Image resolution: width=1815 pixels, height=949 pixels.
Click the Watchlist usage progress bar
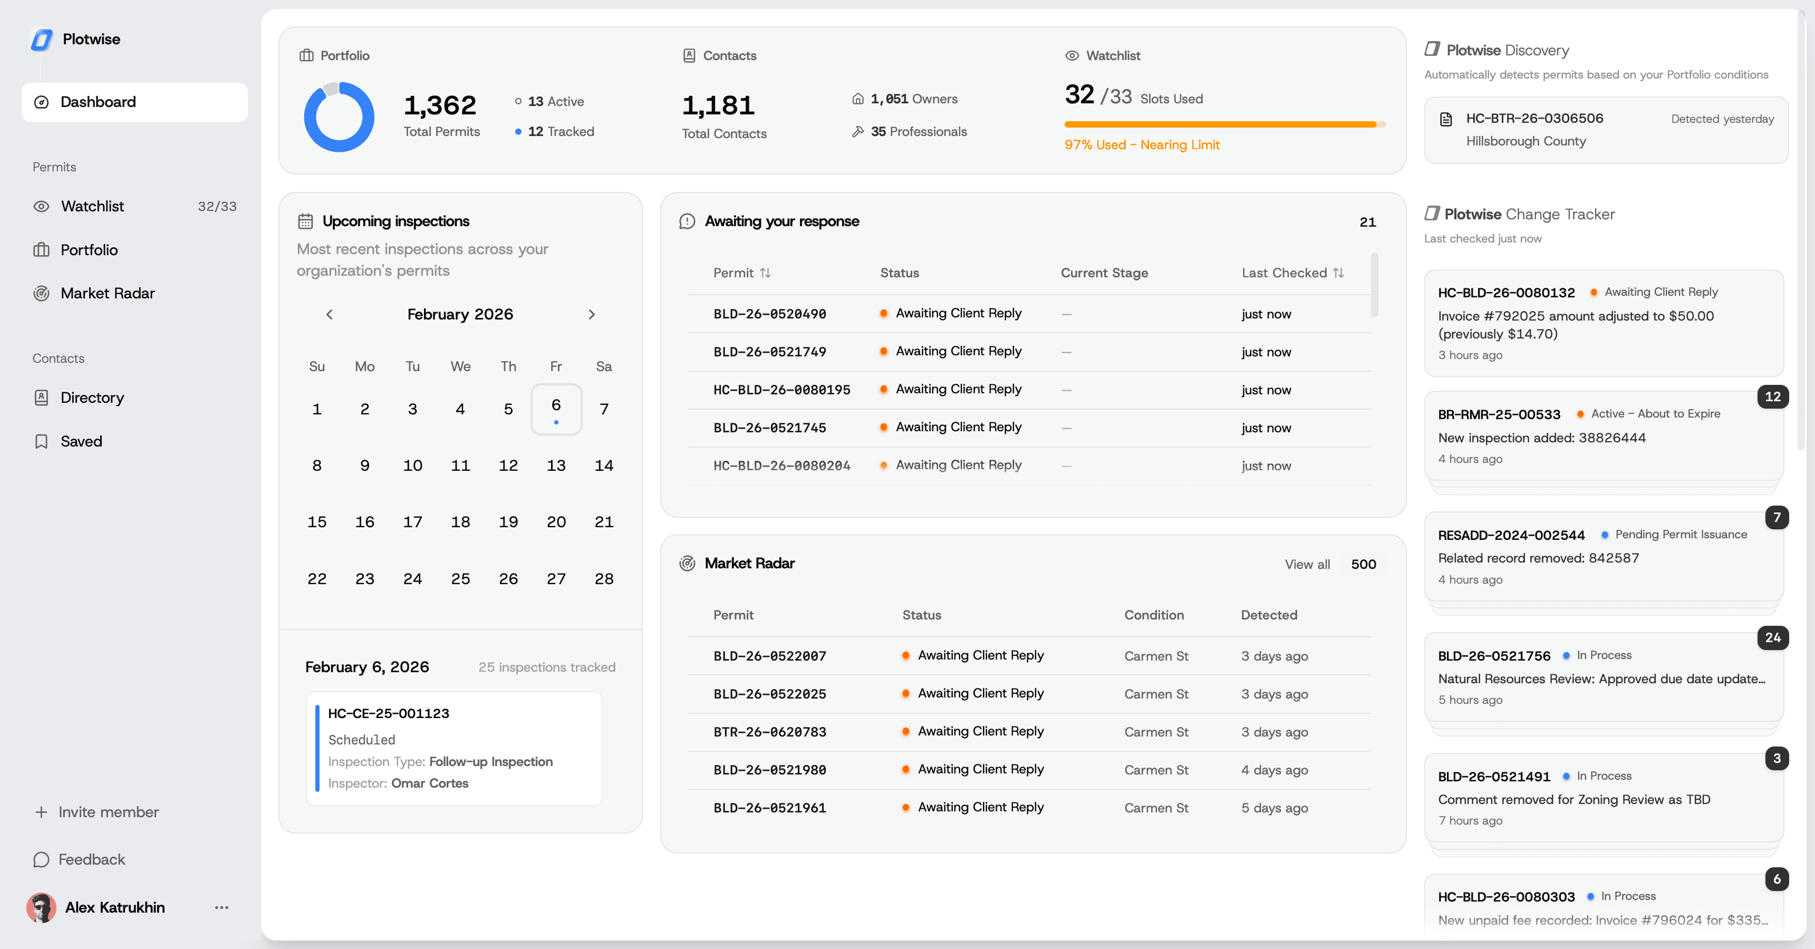click(x=1224, y=124)
